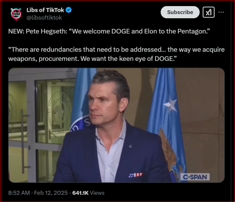Open the Libs of TikTok display name link

45,10
